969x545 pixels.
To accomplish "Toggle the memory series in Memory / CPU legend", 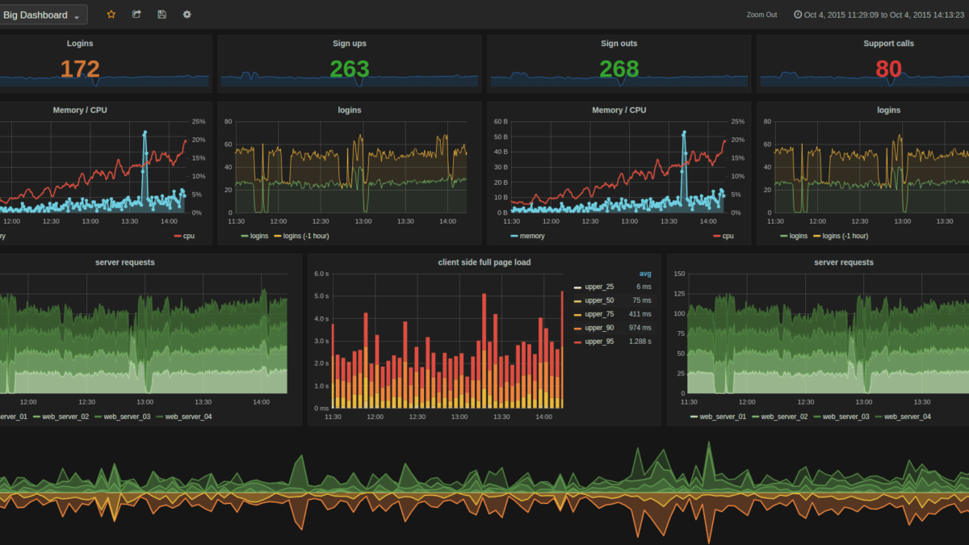I will pos(531,236).
